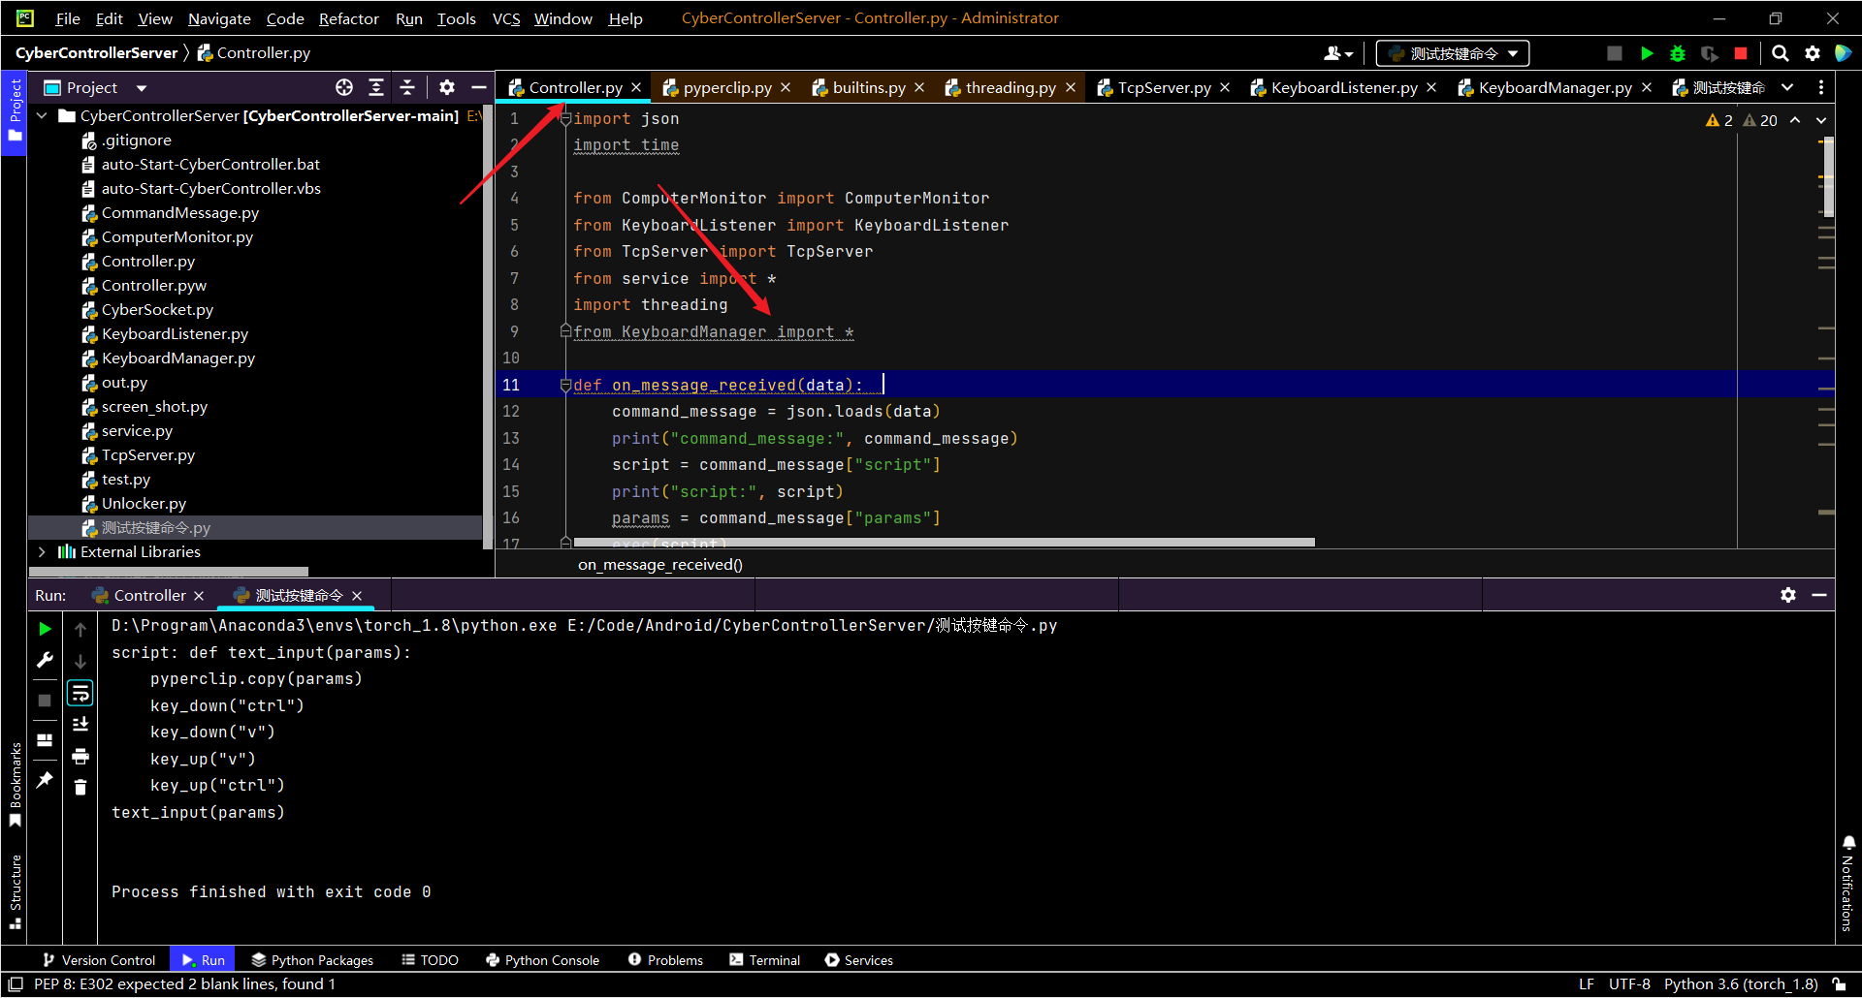This screenshot has width=1862, height=998.
Task: Open the Problems tool window
Action: pyautogui.click(x=665, y=960)
